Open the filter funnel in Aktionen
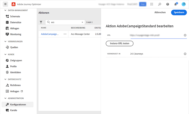Screen dimensions: 189x114 (41, 22)
